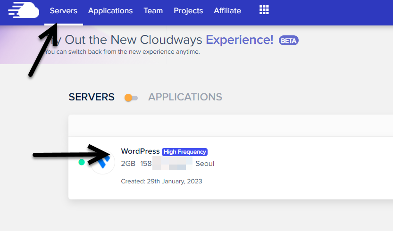Click the 'switch back from the new experience' text
This screenshot has height=231, width=393.
tap(122, 52)
